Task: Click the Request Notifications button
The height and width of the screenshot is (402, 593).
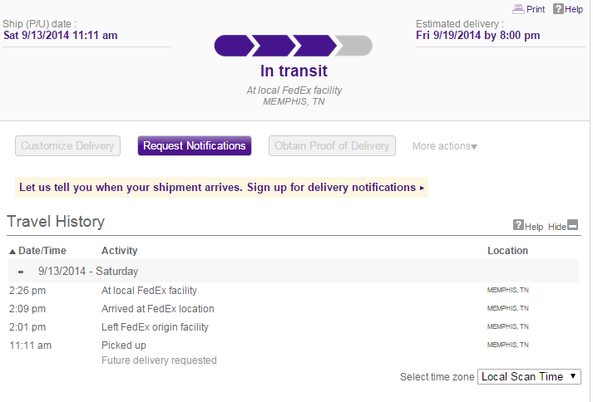Action: 195,146
